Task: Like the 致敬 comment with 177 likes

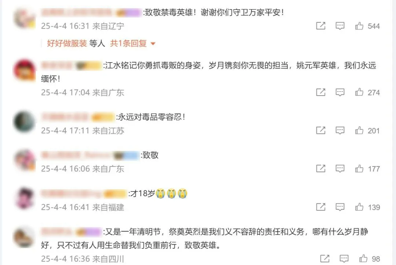Action: pyautogui.click(x=359, y=169)
